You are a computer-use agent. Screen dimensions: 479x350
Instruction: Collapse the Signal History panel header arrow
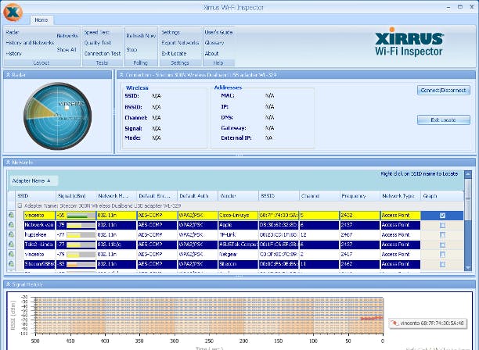click(9, 286)
